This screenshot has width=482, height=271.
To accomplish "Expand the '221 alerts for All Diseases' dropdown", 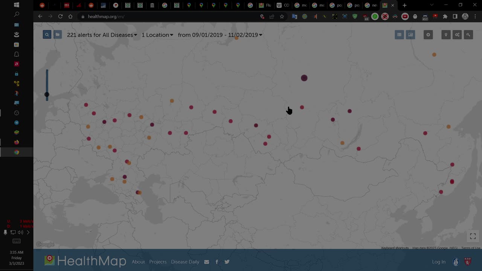I will (x=102, y=35).
